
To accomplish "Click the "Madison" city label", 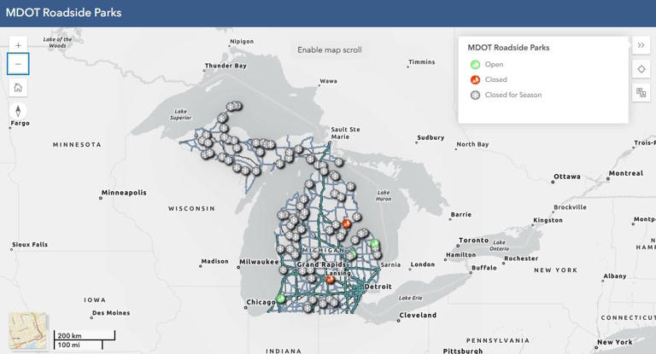I will 214,261.
